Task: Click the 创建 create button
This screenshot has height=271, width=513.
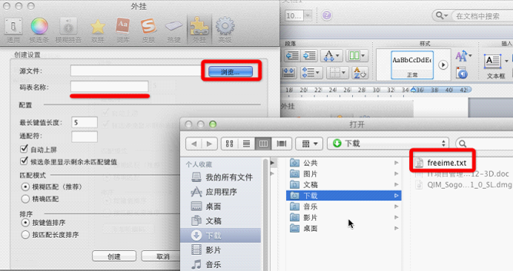Action: [x=114, y=256]
